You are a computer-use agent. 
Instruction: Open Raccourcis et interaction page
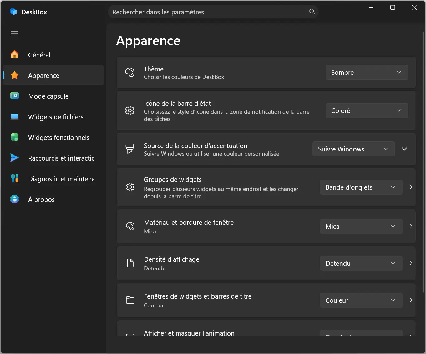pyautogui.click(x=53, y=158)
